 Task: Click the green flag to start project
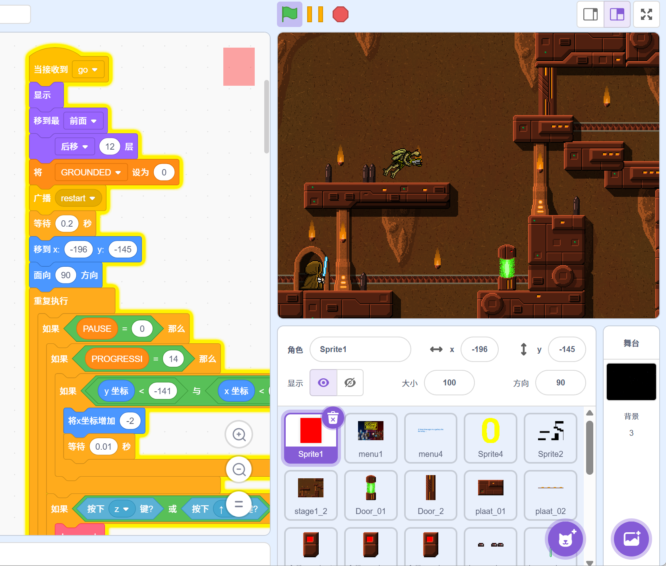click(289, 14)
